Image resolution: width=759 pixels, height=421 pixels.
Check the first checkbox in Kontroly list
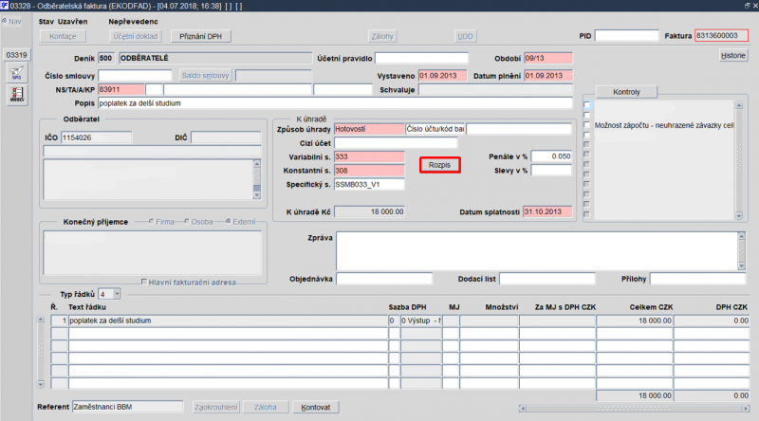click(587, 104)
